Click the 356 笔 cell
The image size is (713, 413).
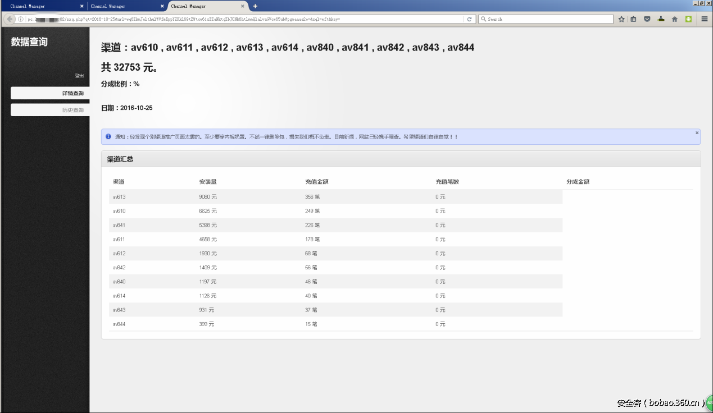tap(312, 197)
